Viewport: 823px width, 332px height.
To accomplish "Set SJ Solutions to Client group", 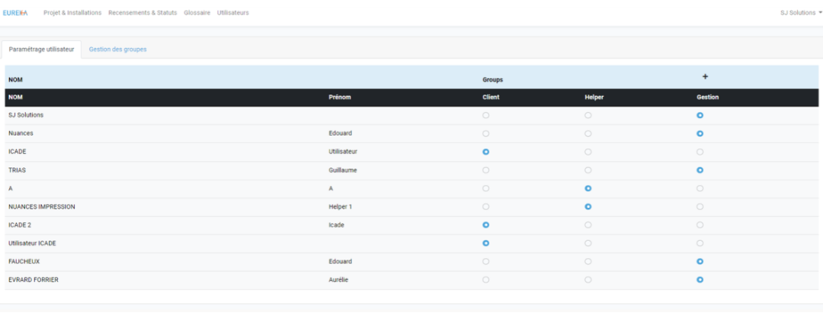I will pos(485,116).
